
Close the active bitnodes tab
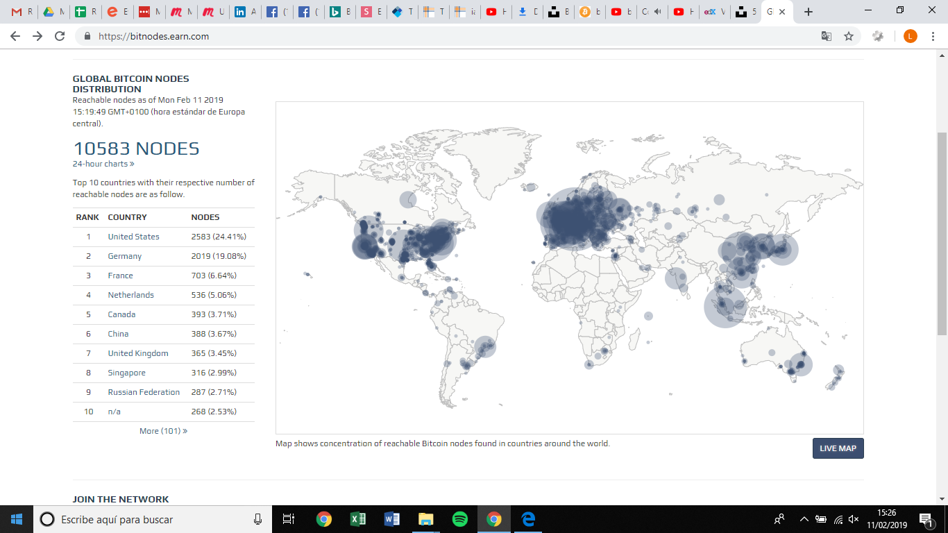(x=783, y=12)
